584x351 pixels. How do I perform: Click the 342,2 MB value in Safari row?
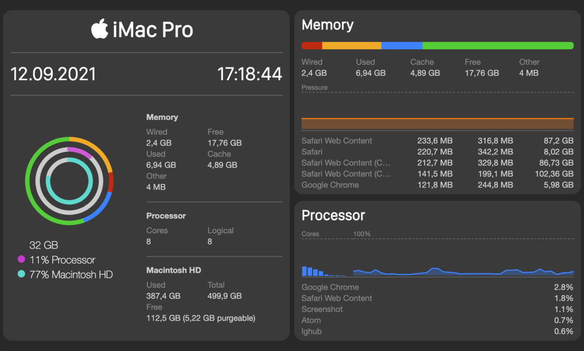495,152
